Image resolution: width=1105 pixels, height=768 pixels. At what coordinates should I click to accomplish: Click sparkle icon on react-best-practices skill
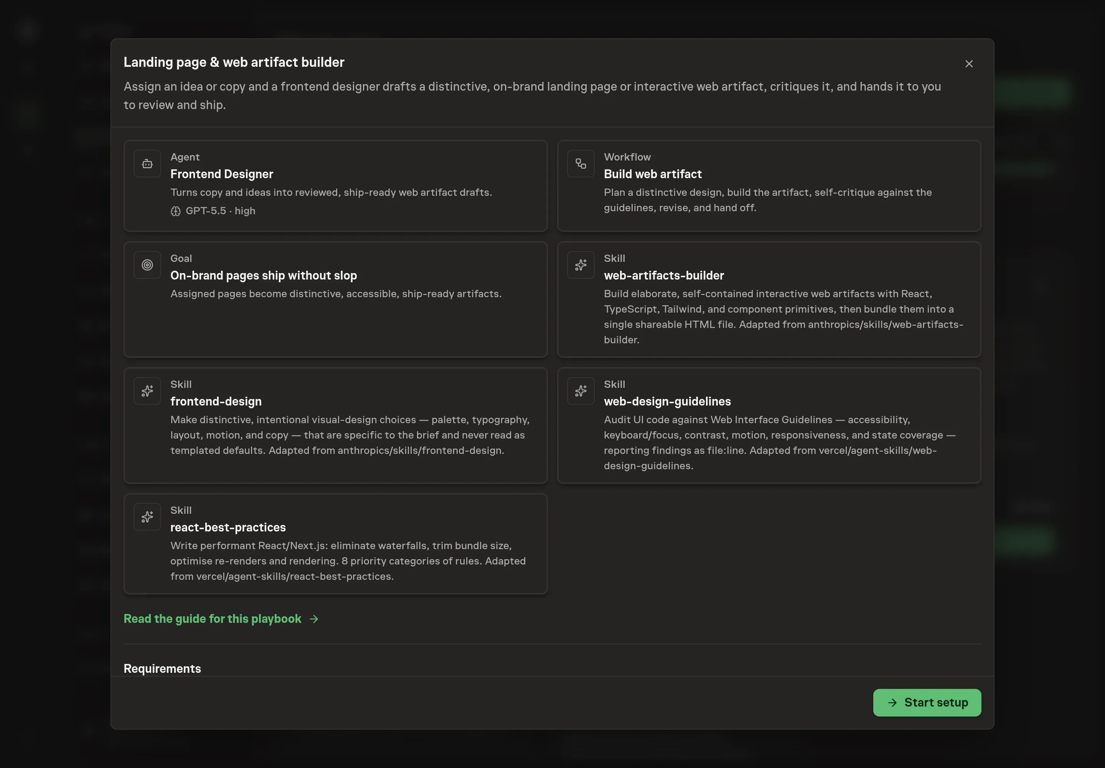(147, 517)
